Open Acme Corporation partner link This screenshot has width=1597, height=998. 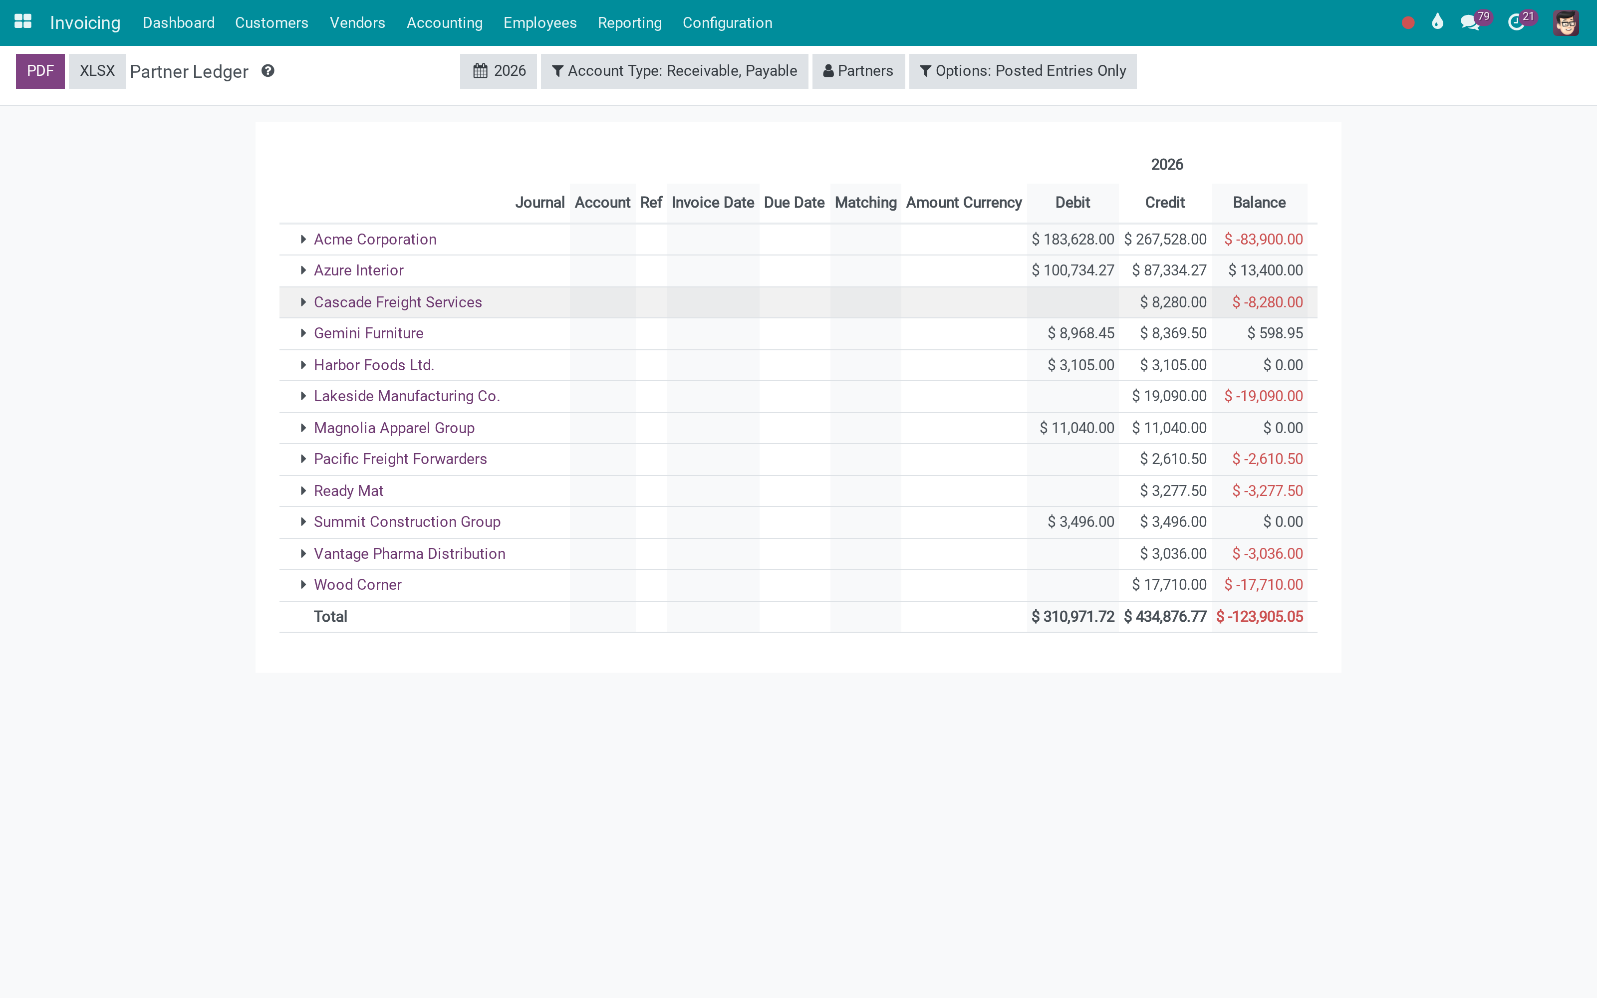pos(375,239)
